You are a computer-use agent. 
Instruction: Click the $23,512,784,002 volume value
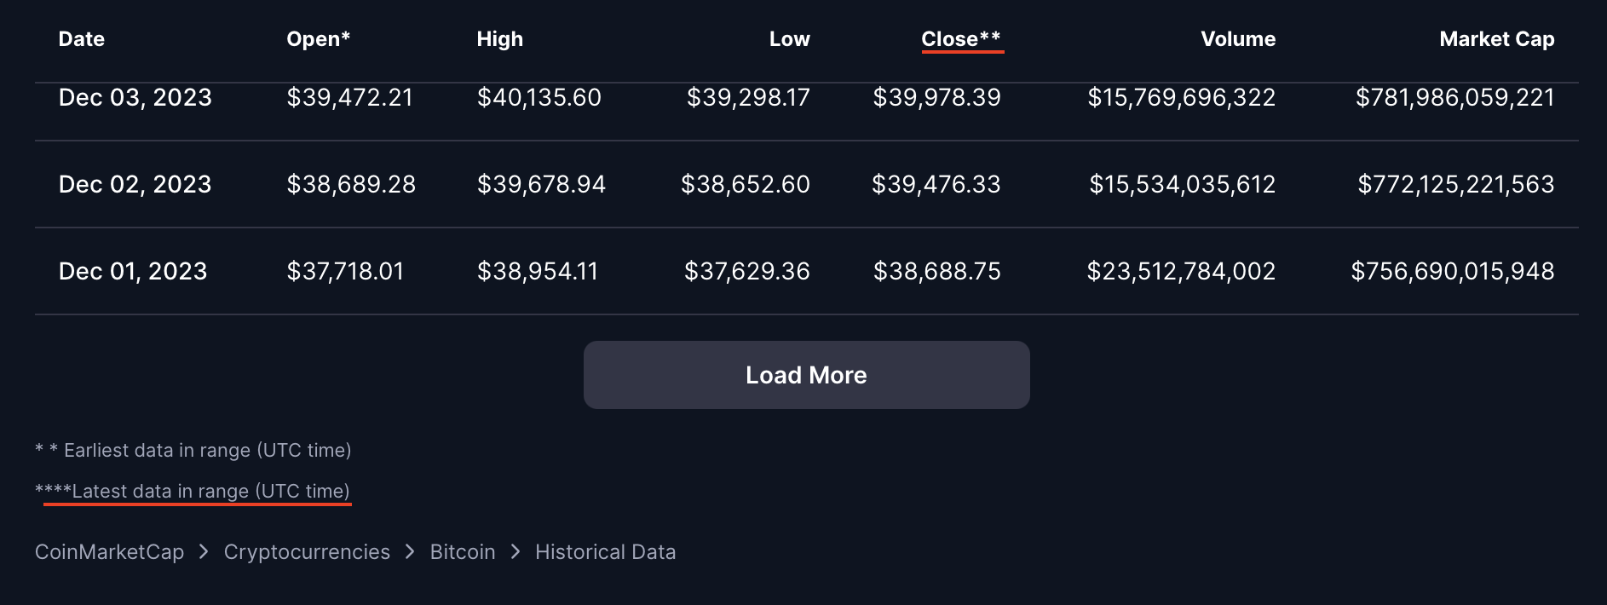pyautogui.click(x=1181, y=271)
